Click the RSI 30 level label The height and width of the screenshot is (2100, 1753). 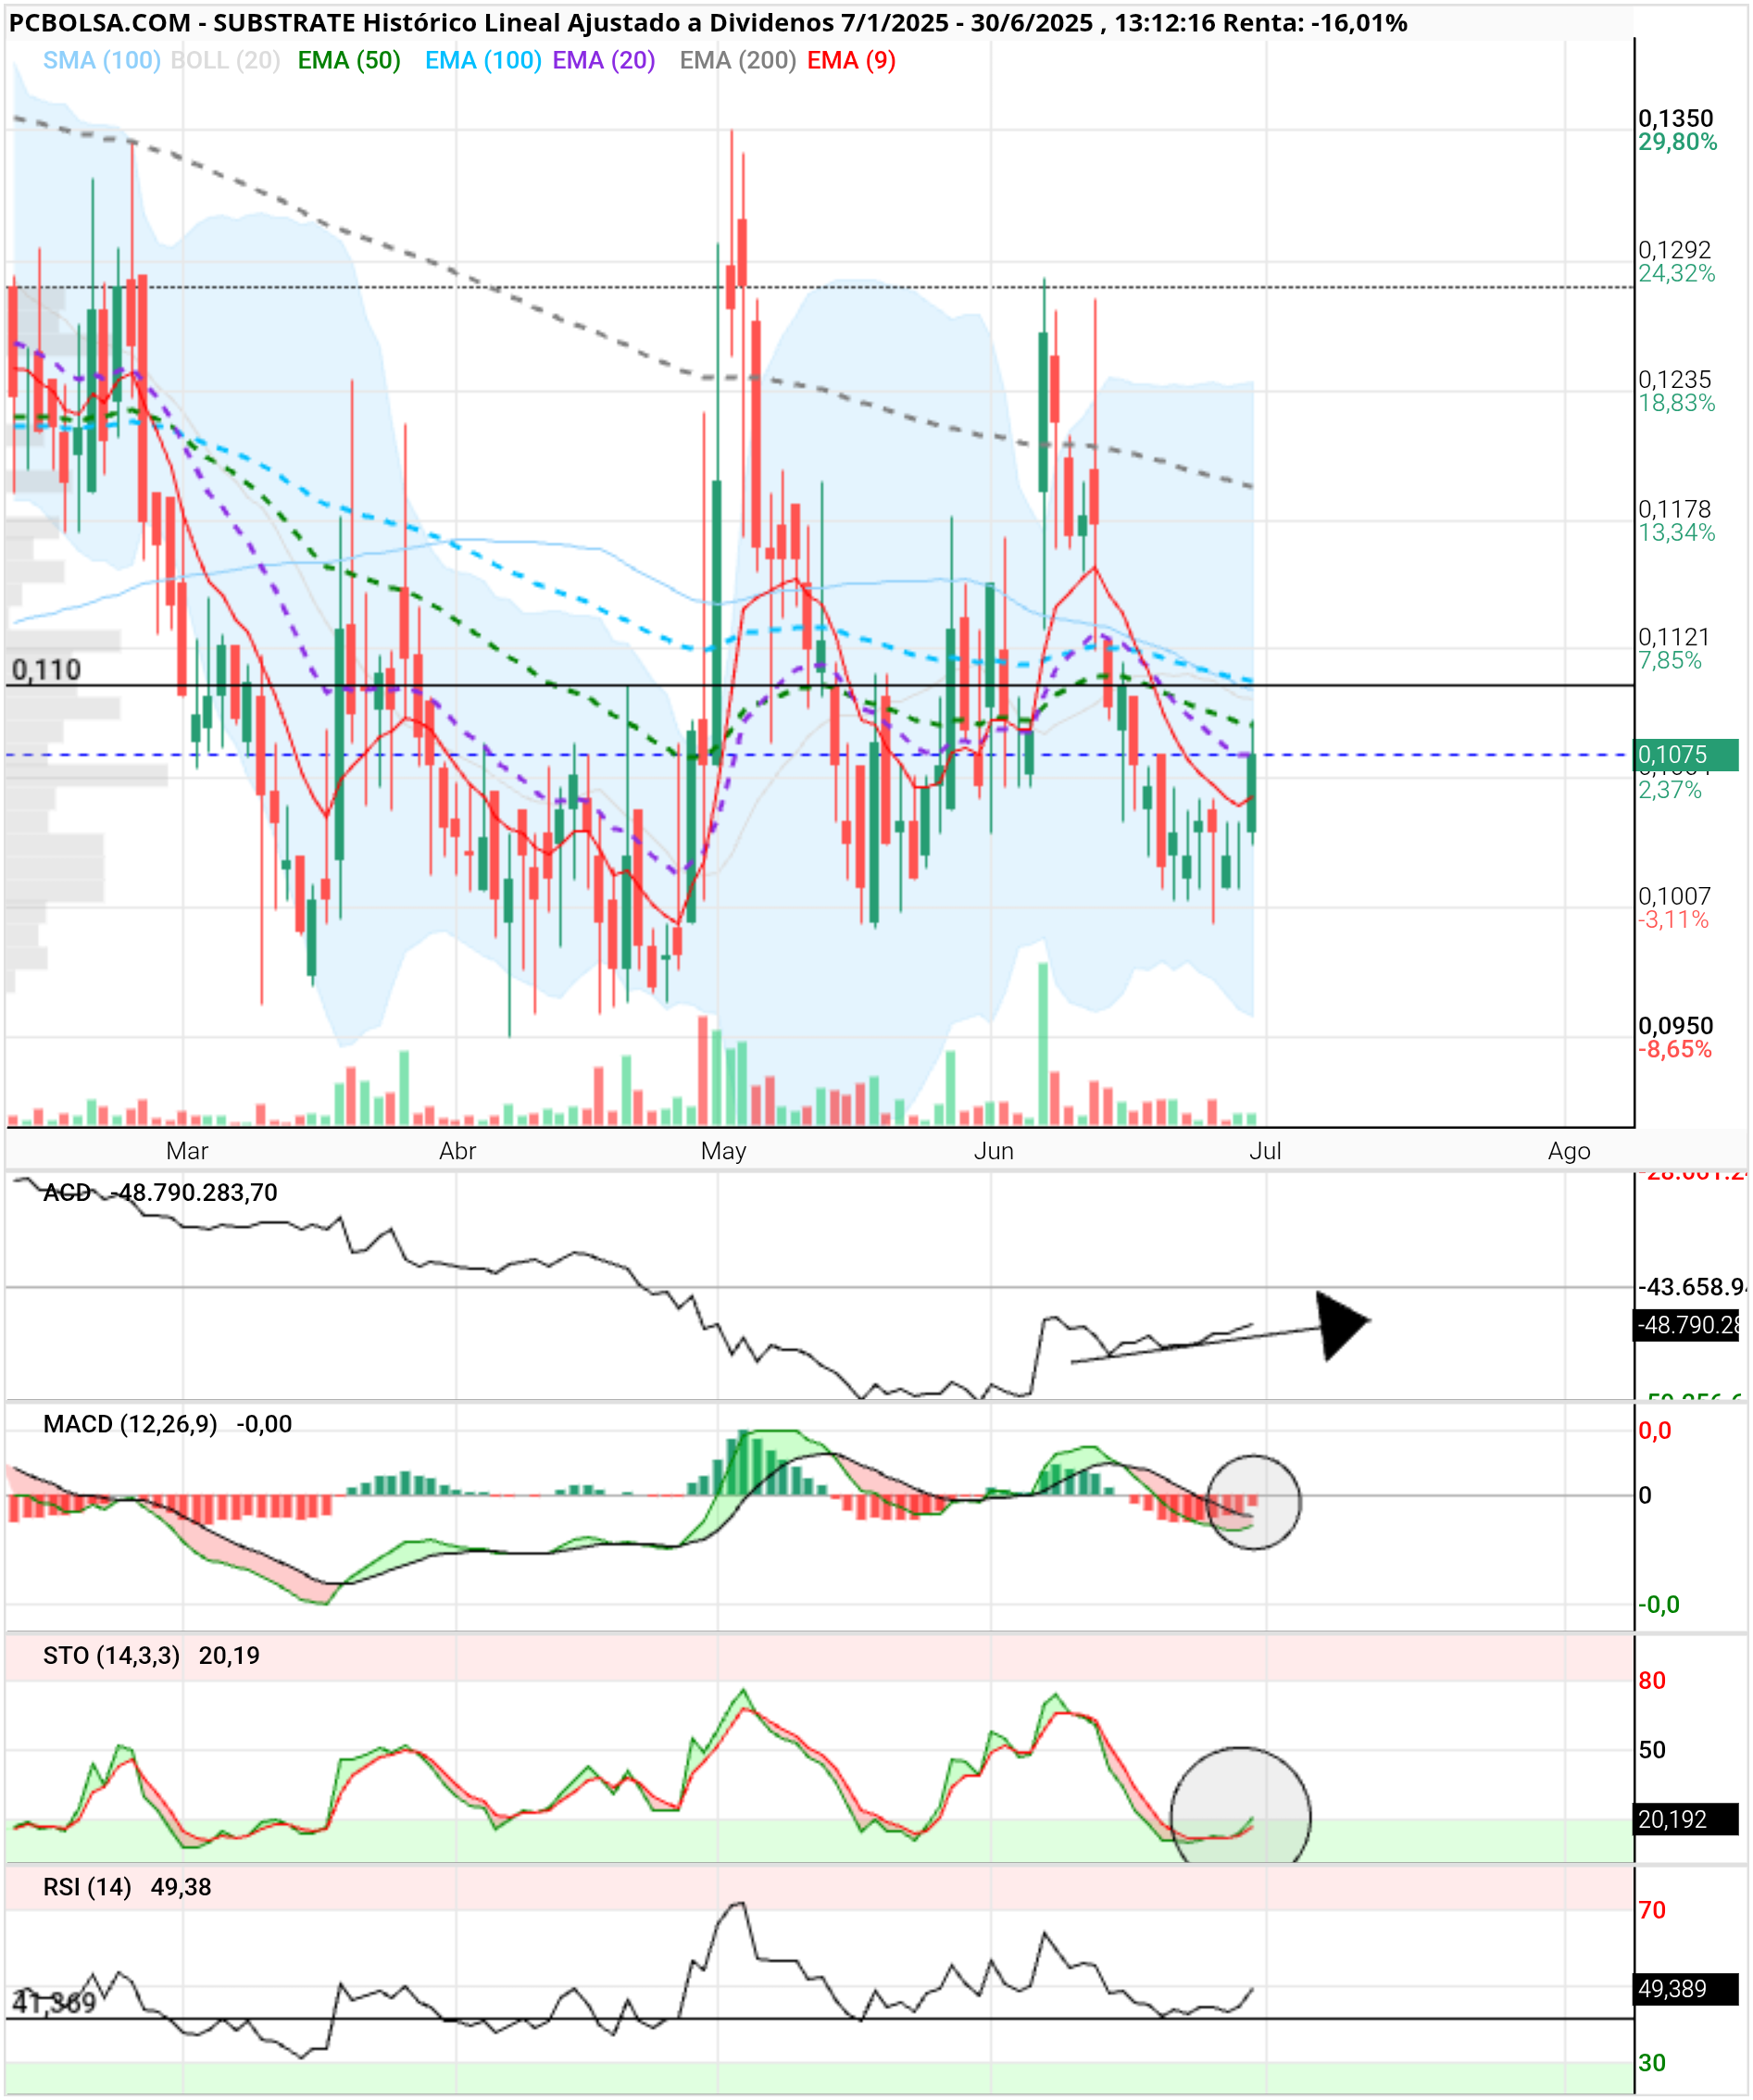coord(1652,2063)
